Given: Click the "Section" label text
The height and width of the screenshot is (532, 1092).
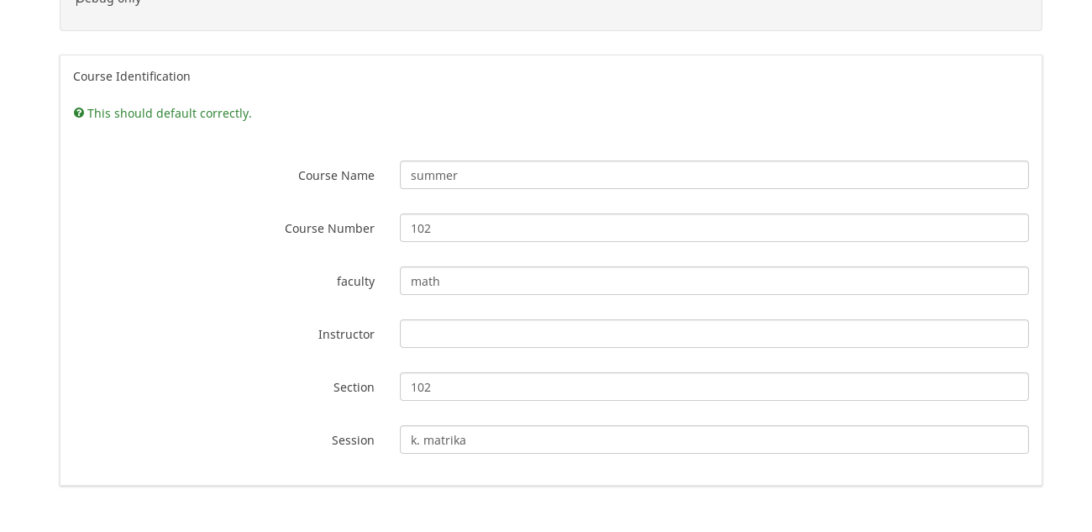Looking at the screenshot, I should click(x=354, y=387).
